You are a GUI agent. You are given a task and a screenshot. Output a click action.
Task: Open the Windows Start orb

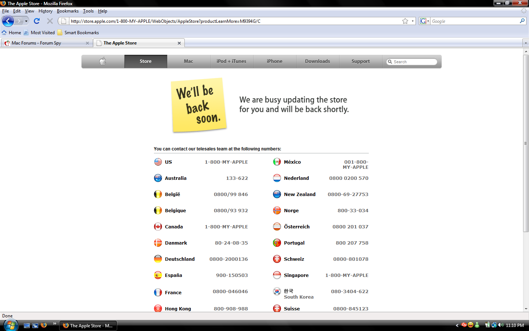tap(11, 325)
